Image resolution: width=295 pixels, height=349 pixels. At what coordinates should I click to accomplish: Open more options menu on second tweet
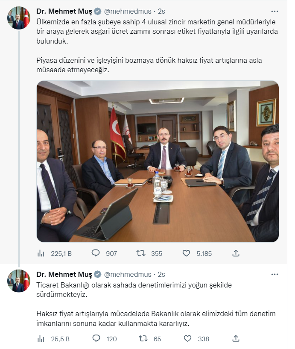click(275, 274)
